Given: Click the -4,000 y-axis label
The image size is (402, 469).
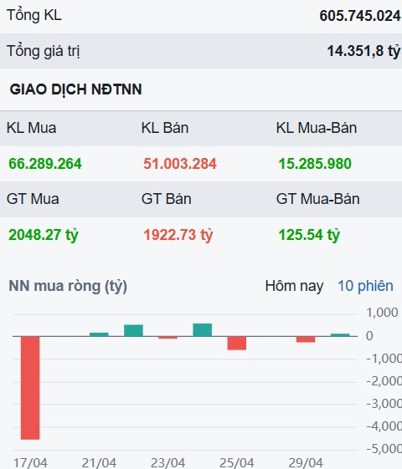Looking at the screenshot, I should pyautogui.click(x=384, y=426).
